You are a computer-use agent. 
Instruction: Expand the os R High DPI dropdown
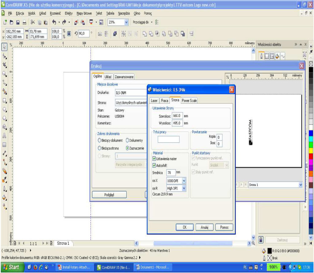pyautogui.click(x=184, y=188)
